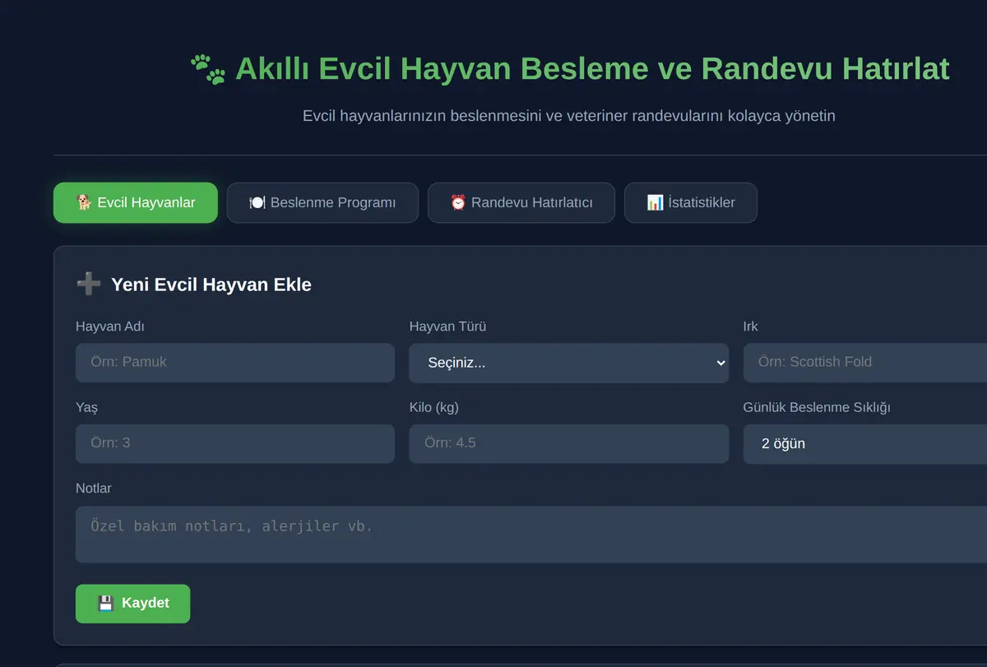This screenshot has width=987, height=667.
Task: Click the plus icon beside Yeni Evcil Hayvan Ekle
Action: 89,285
